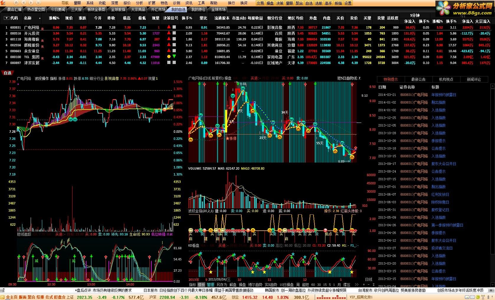Select the 10日操盘 chart indicator
This screenshot has height=300, width=495.
pos(286,285)
